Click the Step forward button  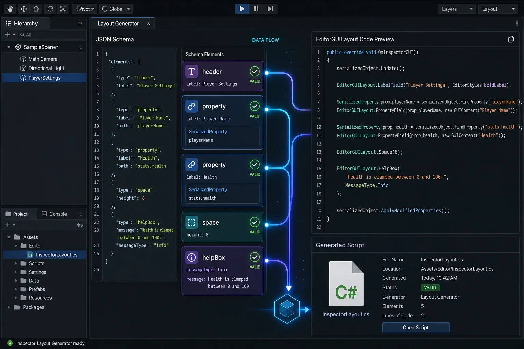(270, 9)
